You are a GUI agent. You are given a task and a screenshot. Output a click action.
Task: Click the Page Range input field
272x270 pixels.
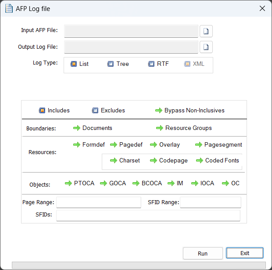[98, 202]
